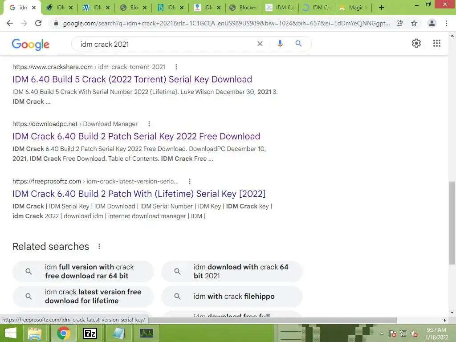
Task: Switch to the Magic tab
Action: click(x=353, y=8)
